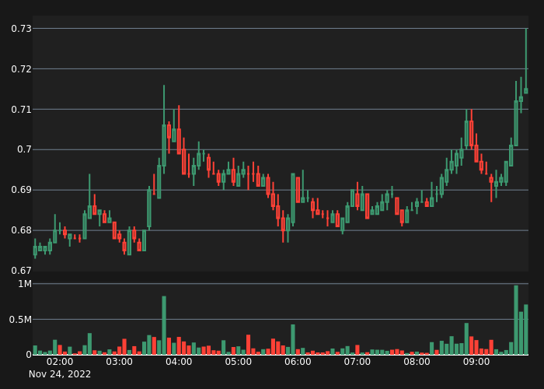Select the 0 volume axis label

tap(29, 355)
